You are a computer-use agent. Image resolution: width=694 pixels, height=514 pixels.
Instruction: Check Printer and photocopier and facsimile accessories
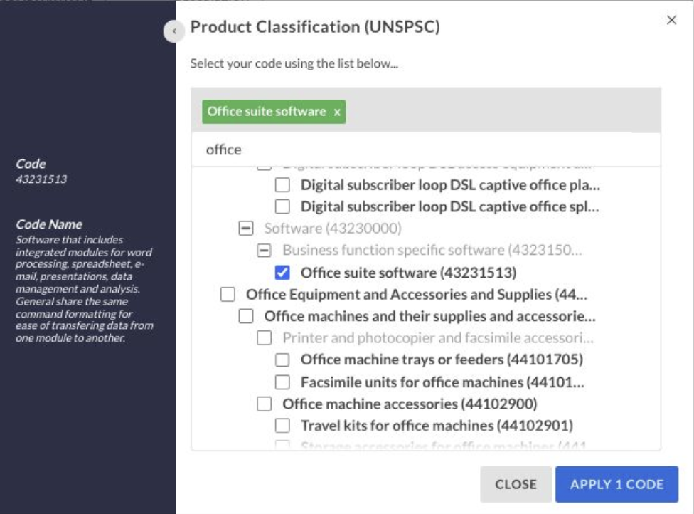pyautogui.click(x=264, y=338)
